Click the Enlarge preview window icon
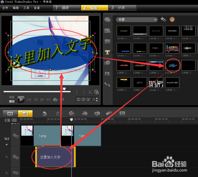This screenshot has width=198, height=177. (x=97, y=92)
